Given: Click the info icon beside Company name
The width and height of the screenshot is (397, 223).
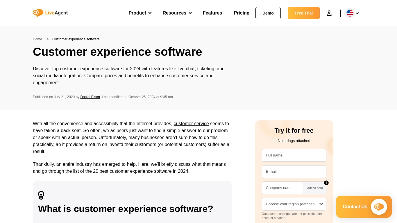Looking at the screenshot, I should click(326, 183).
